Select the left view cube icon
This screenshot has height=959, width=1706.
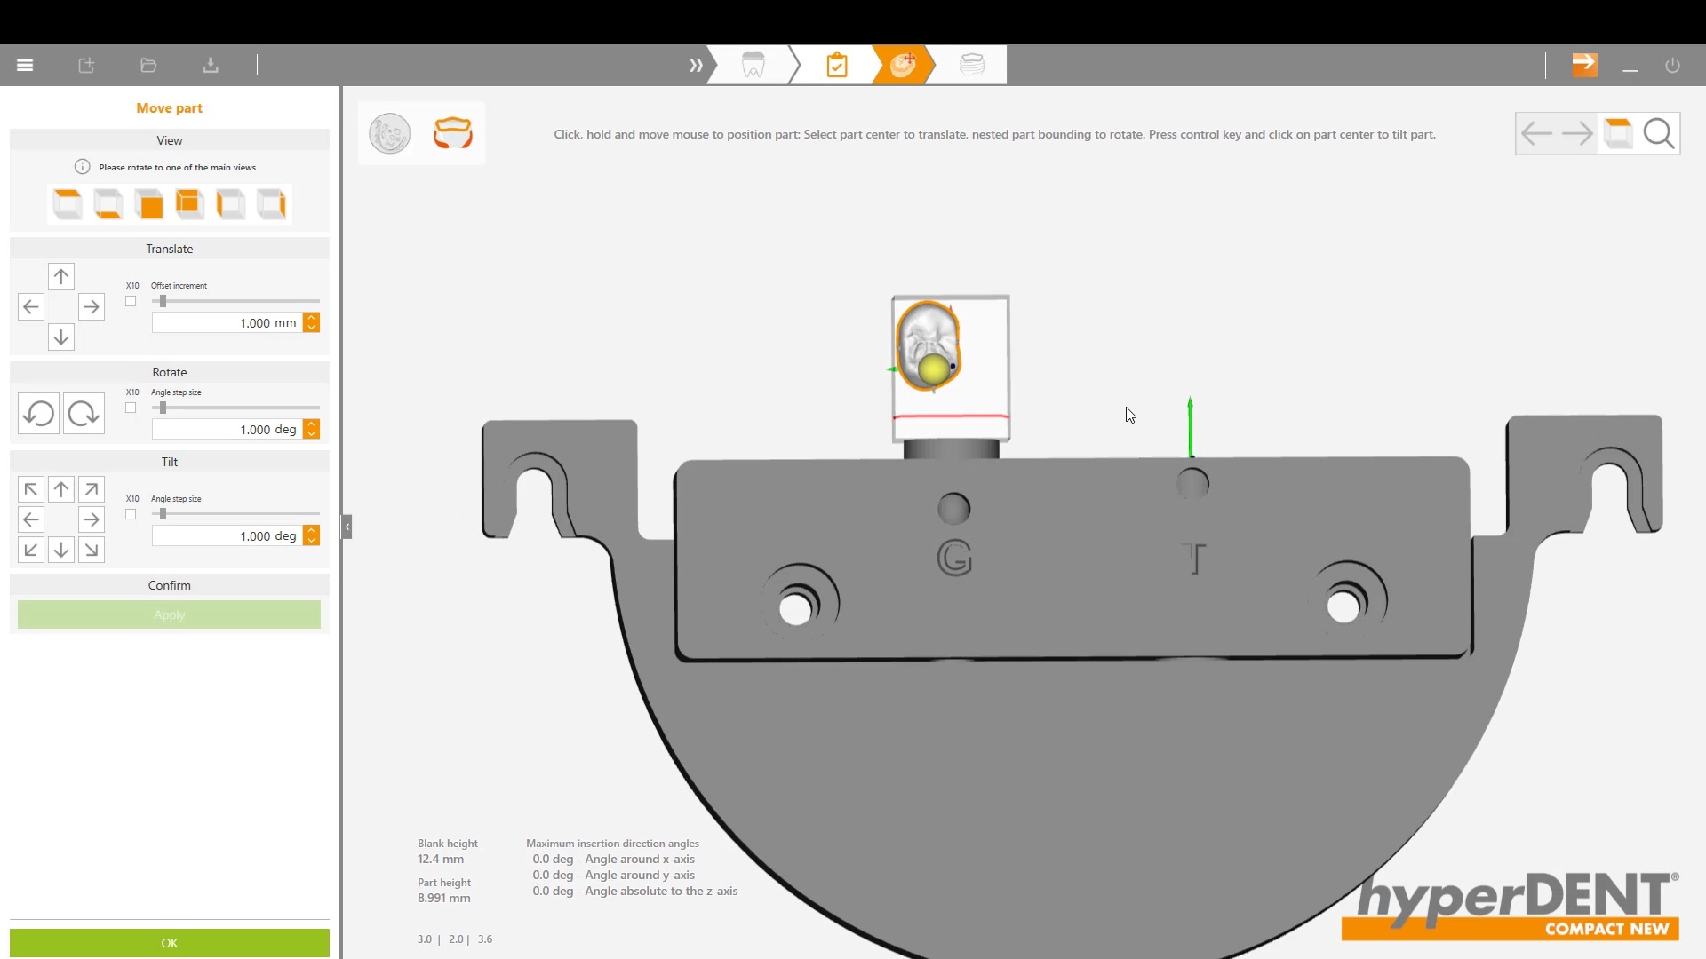[x=230, y=204]
